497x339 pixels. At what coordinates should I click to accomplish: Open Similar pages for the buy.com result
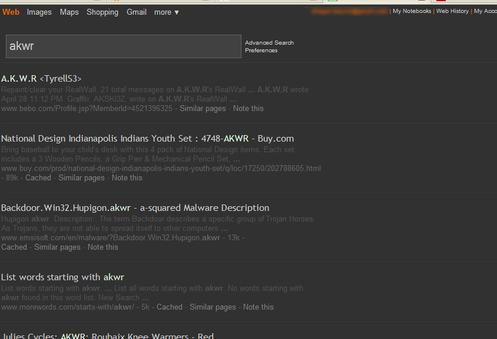[81, 177]
